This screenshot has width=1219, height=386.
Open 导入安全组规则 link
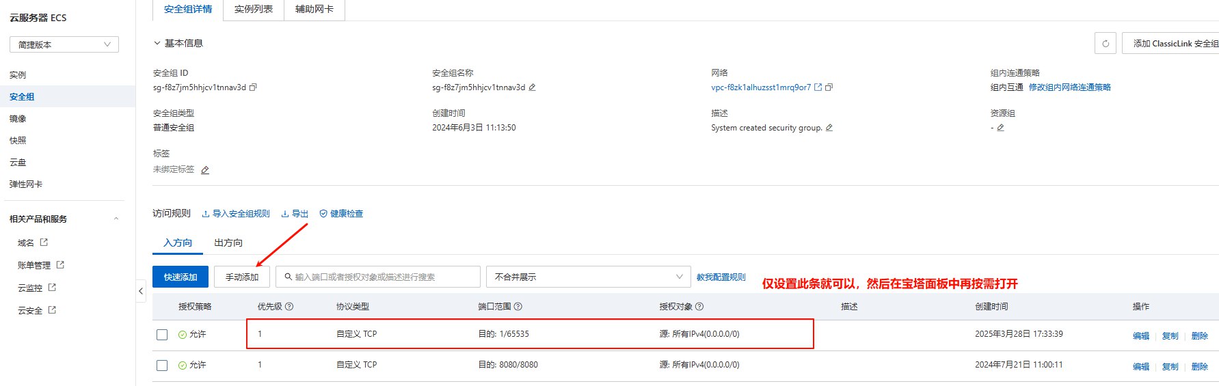236,214
